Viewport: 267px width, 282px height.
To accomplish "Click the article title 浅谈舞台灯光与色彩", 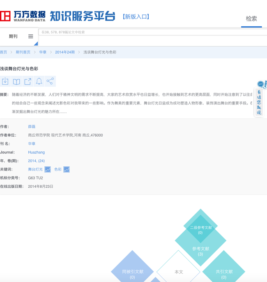I will (19, 69).
